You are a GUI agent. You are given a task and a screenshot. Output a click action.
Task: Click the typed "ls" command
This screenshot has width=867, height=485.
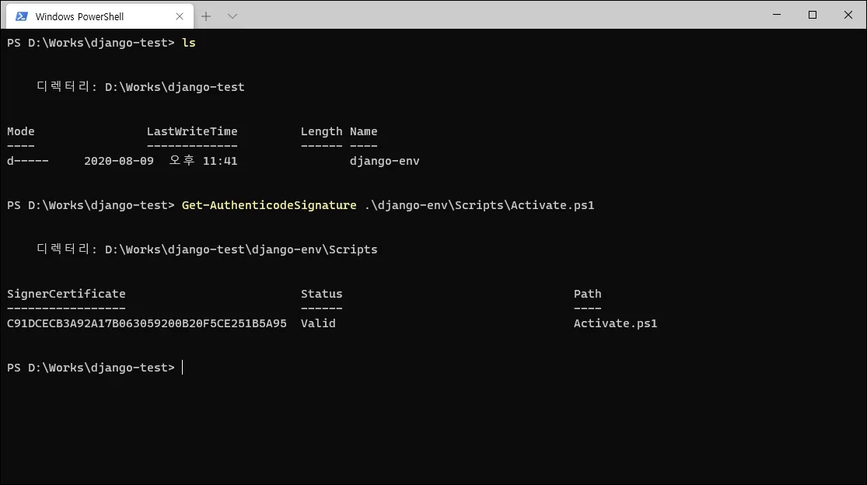pyautogui.click(x=188, y=43)
